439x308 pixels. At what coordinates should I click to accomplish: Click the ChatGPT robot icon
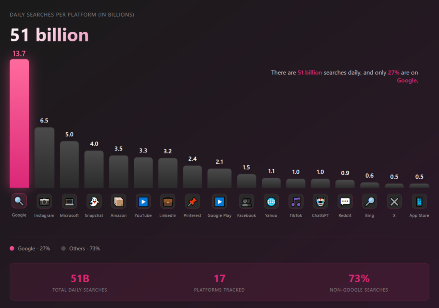pos(320,202)
